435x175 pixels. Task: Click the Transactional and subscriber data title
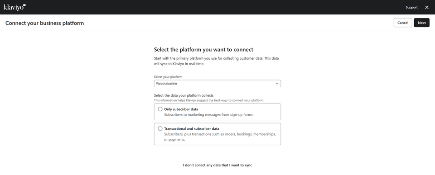[x=191, y=128]
